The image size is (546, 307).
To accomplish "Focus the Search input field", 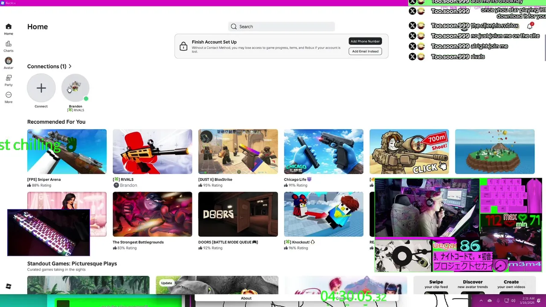I will (282, 26).
